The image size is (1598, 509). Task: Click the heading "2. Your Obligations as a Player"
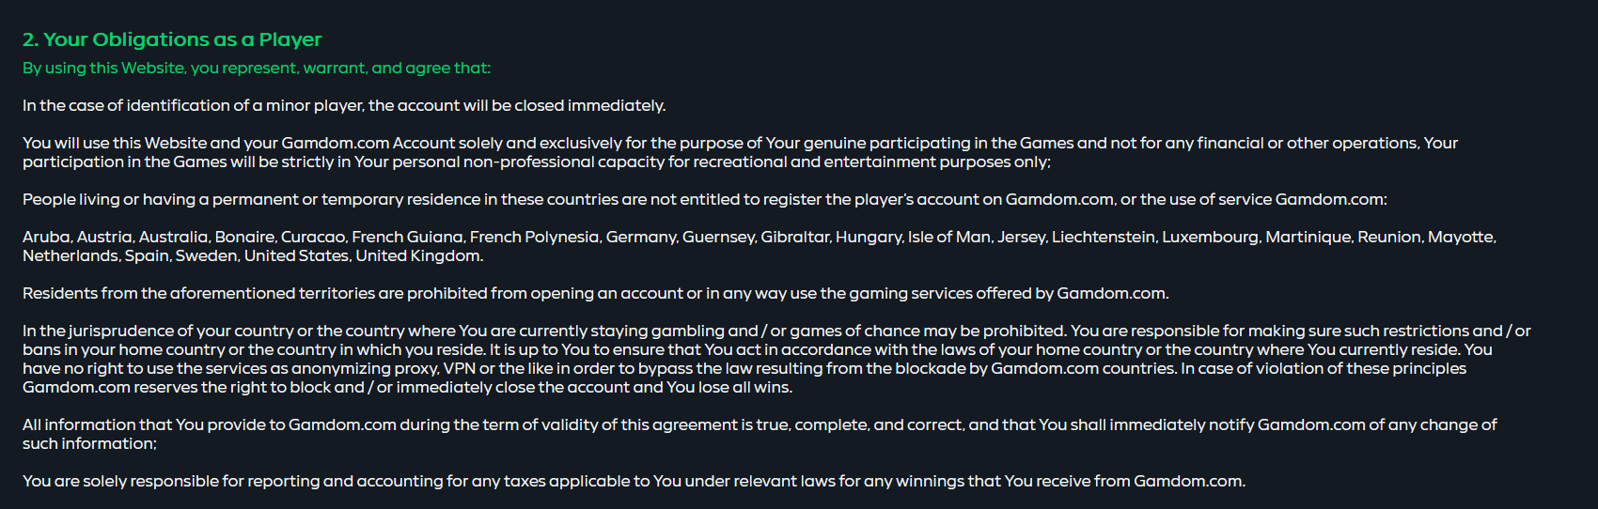[172, 39]
